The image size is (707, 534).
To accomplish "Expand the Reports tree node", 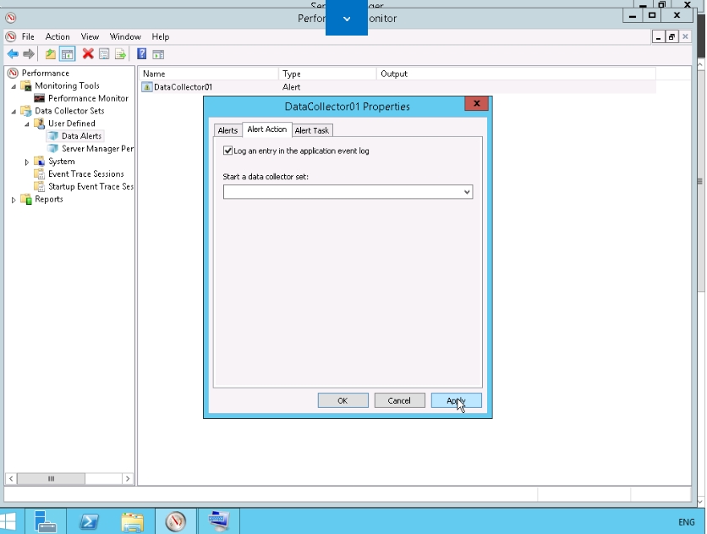I will (14, 200).
